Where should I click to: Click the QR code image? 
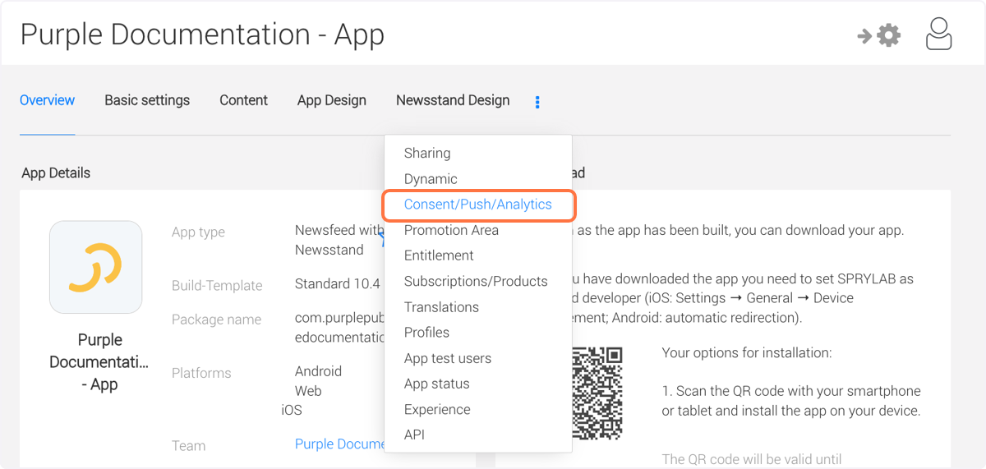click(597, 393)
